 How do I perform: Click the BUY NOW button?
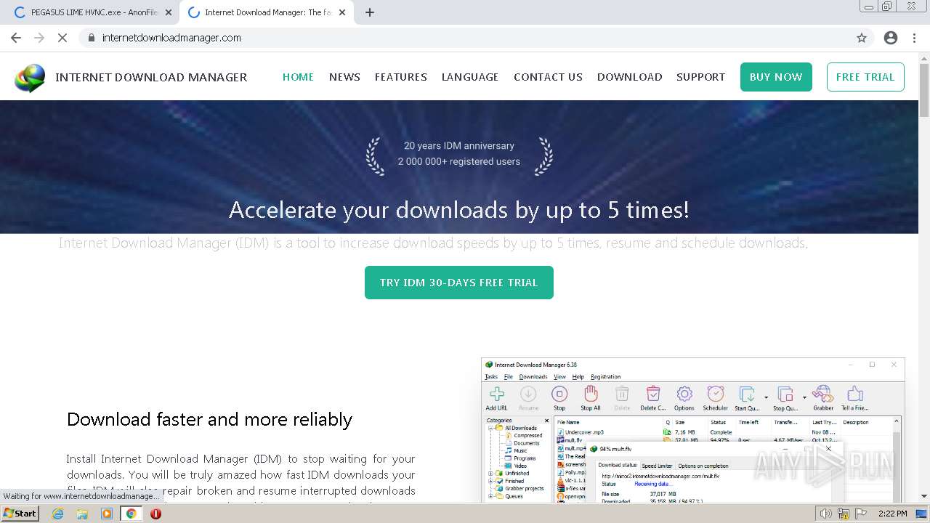(776, 77)
